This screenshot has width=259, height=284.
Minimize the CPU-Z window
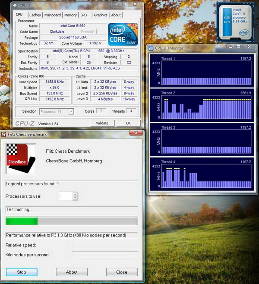click(116, 4)
